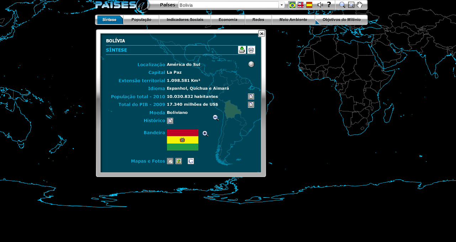Click the globe icon beside América do Sul
This screenshot has width=456, height=242.
(251, 64)
